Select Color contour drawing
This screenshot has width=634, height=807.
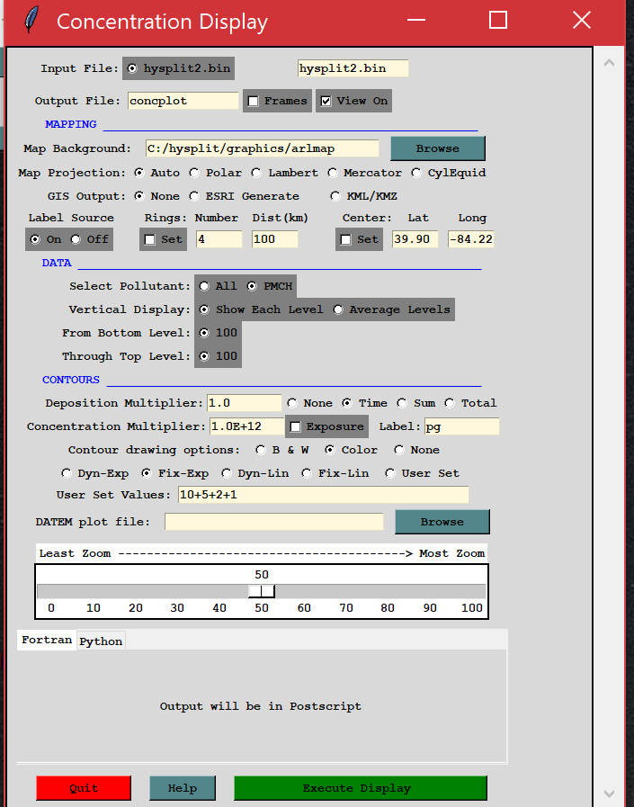tap(329, 450)
